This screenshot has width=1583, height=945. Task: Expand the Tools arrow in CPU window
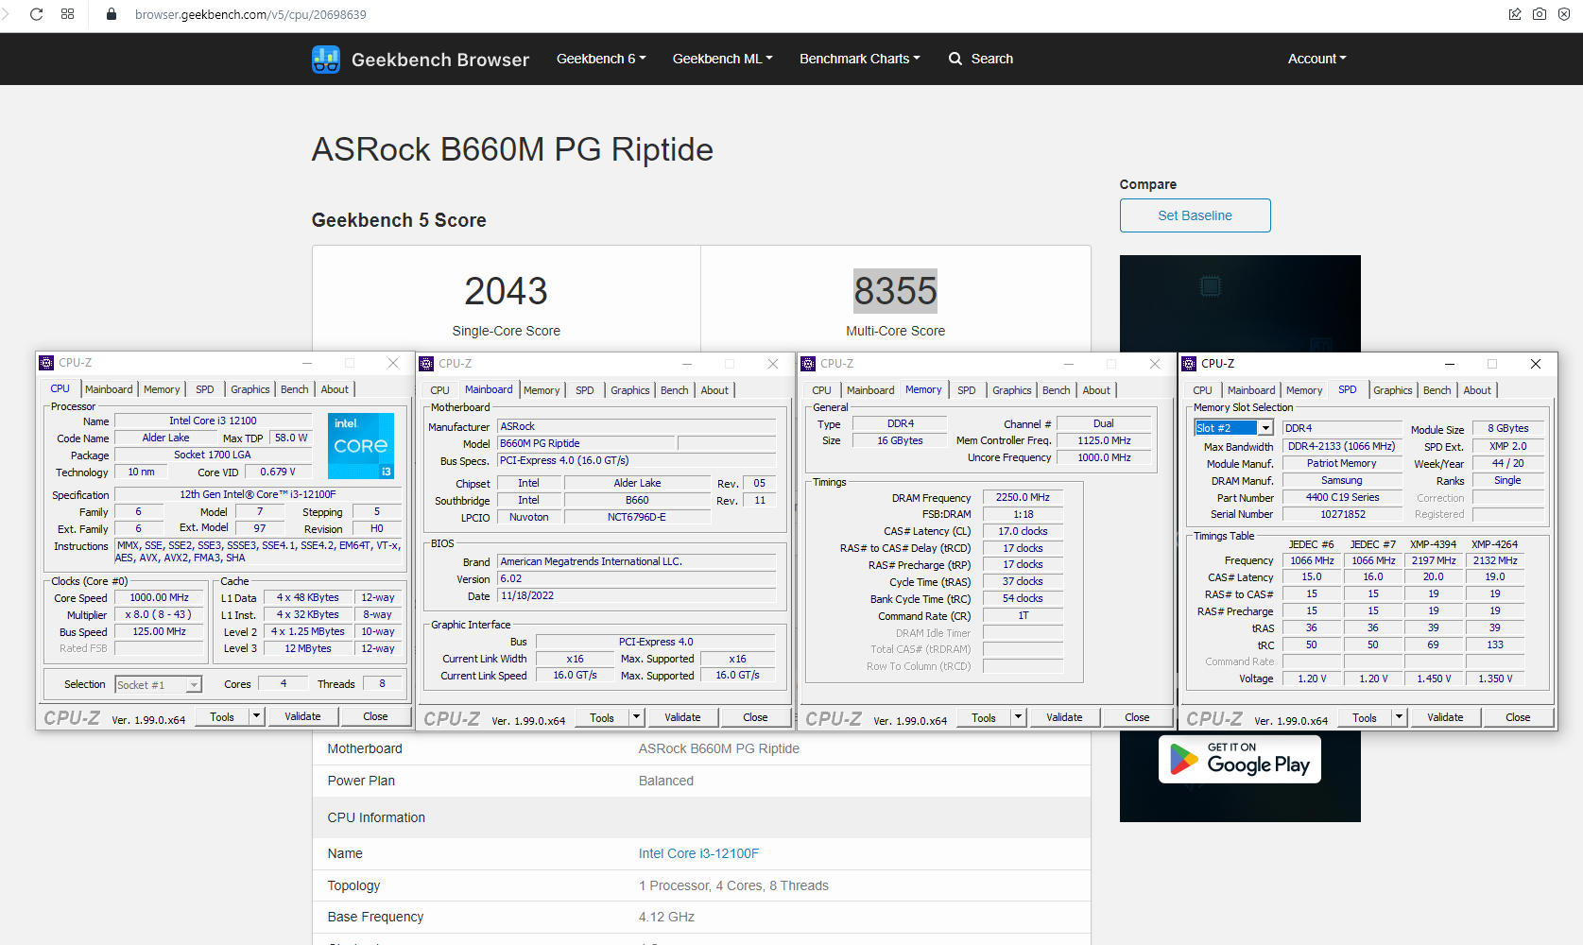click(256, 716)
